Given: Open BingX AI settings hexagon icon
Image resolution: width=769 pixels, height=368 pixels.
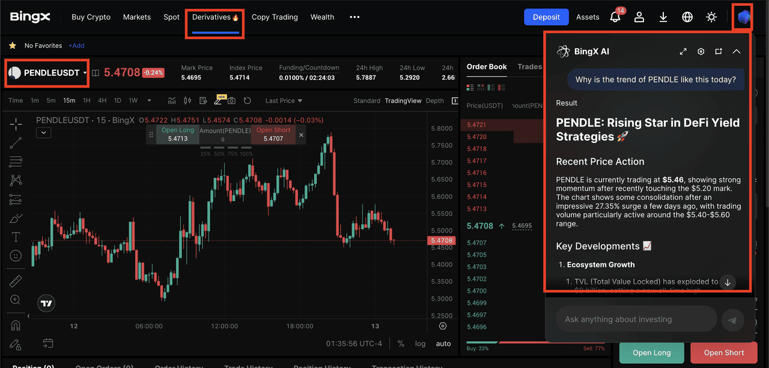Looking at the screenshot, I should click(x=701, y=52).
